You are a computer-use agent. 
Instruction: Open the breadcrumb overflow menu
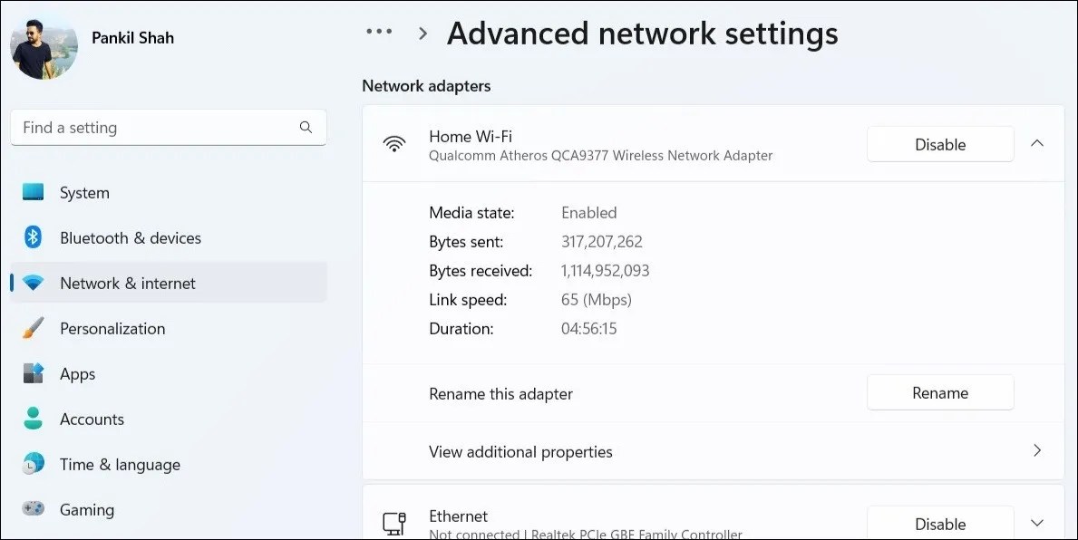pyautogui.click(x=379, y=33)
